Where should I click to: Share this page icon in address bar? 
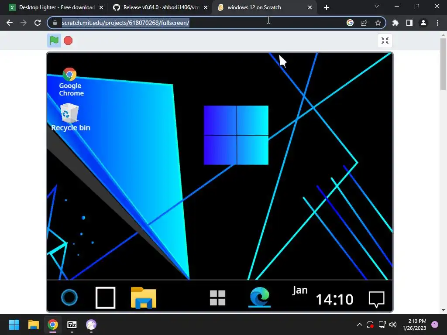(x=364, y=23)
